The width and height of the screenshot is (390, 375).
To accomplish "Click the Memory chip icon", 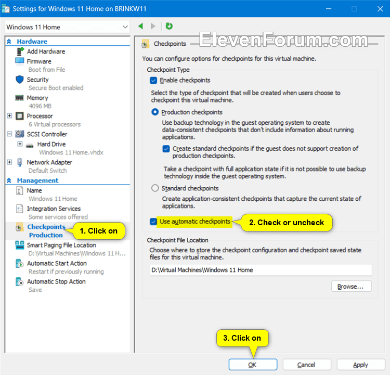I will [x=19, y=98].
